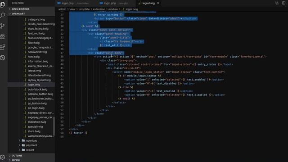Screen dimensions: 288x162
Task: Click 'view' in the breadcrumb path
Action: pos(72,9)
